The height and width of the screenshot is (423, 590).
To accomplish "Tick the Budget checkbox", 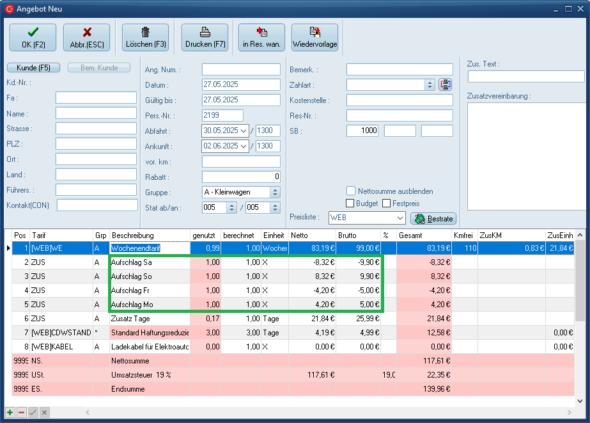I will 350,204.
